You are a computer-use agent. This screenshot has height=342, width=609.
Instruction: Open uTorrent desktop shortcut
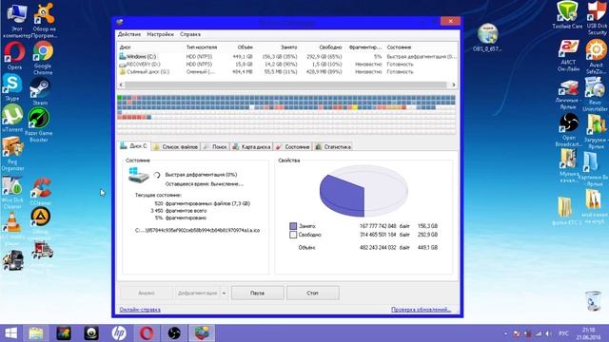tap(12, 118)
